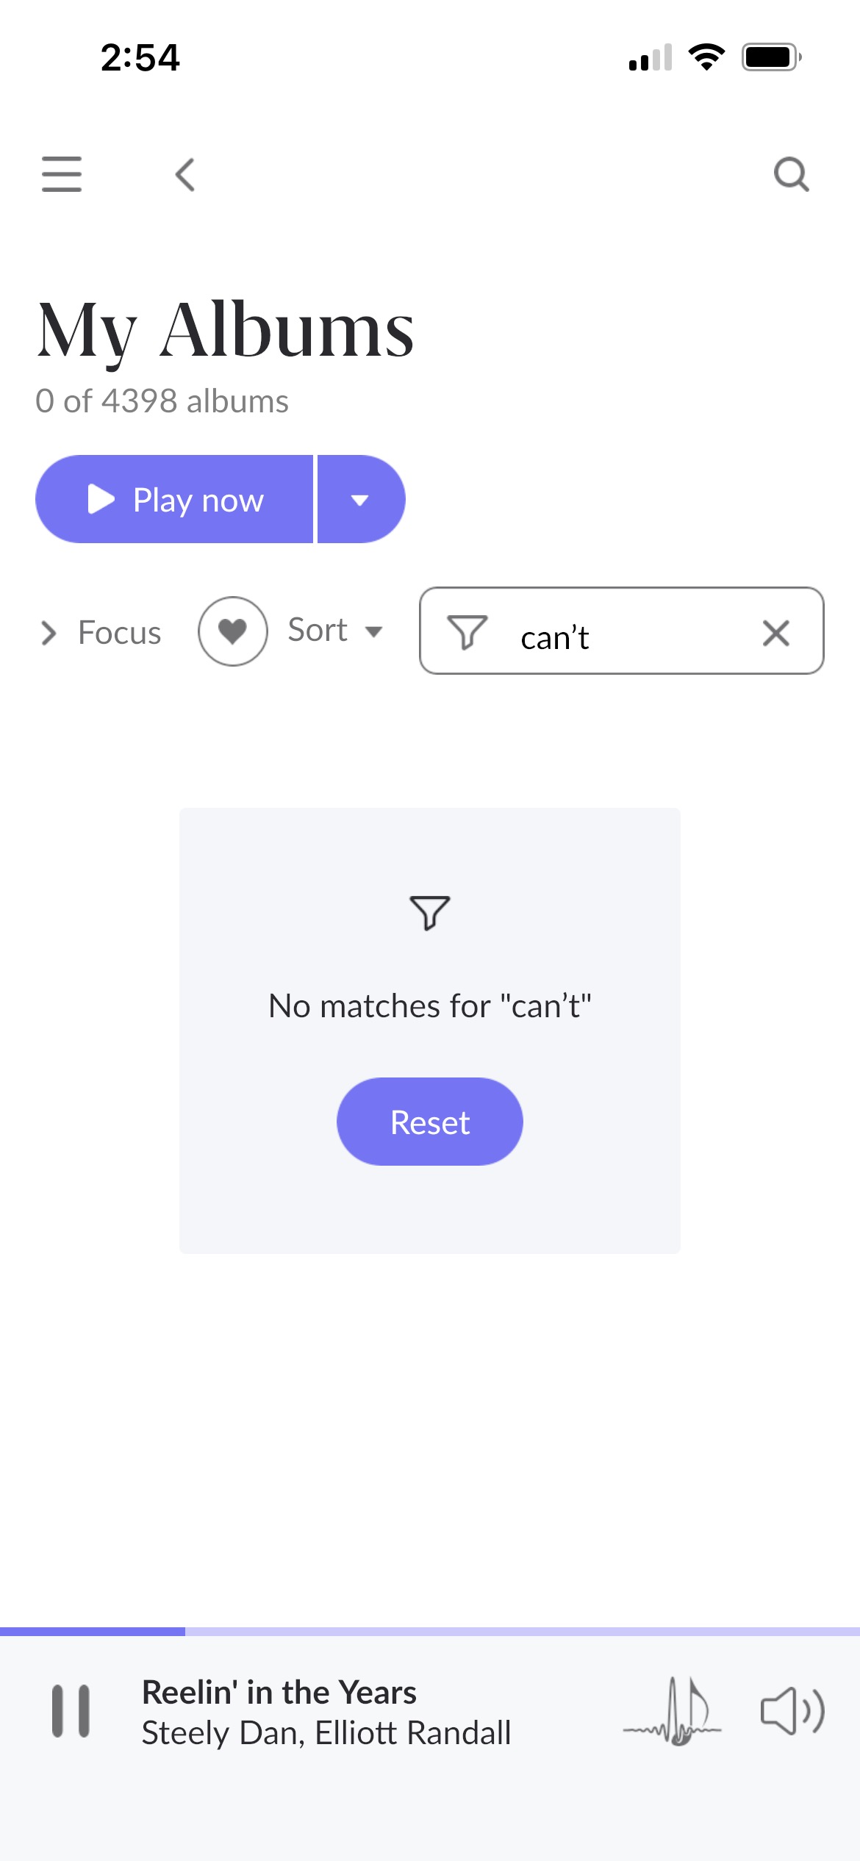Click the My Albums heading
Image resolution: width=860 pixels, height=1861 pixels.
[226, 331]
